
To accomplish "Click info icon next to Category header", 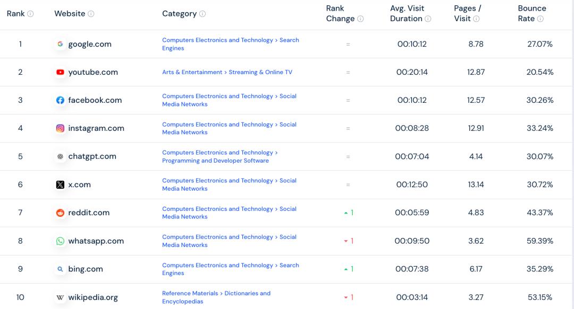I will tap(202, 14).
